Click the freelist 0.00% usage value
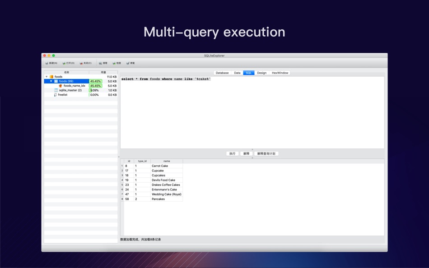Screen dimensions: 429x268 point(94,95)
